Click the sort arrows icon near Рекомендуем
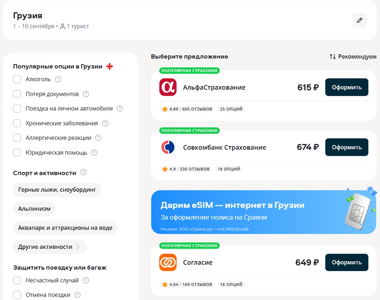The height and width of the screenshot is (300, 380). (332, 57)
